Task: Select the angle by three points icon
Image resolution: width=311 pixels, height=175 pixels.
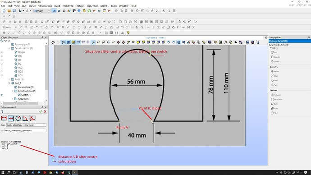Action: coord(32,118)
